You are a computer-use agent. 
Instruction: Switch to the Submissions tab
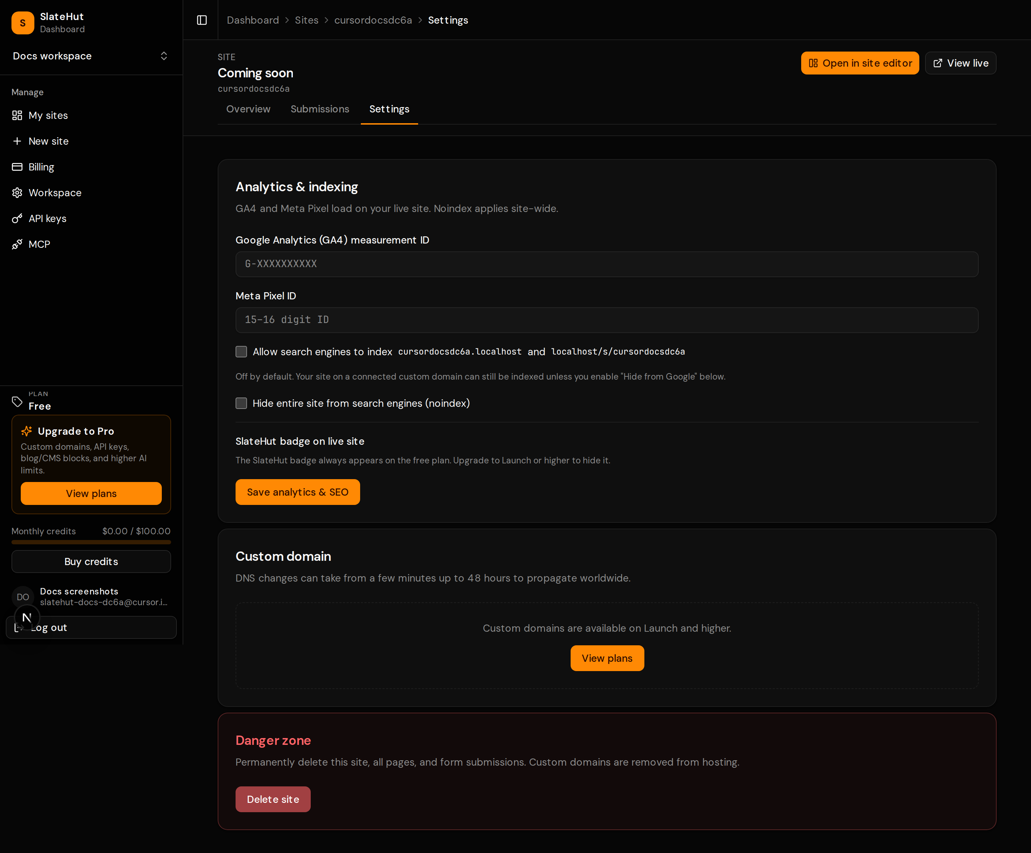pyautogui.click(x=320, y=109)
